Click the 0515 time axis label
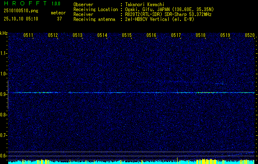 [x=127, y=35]
